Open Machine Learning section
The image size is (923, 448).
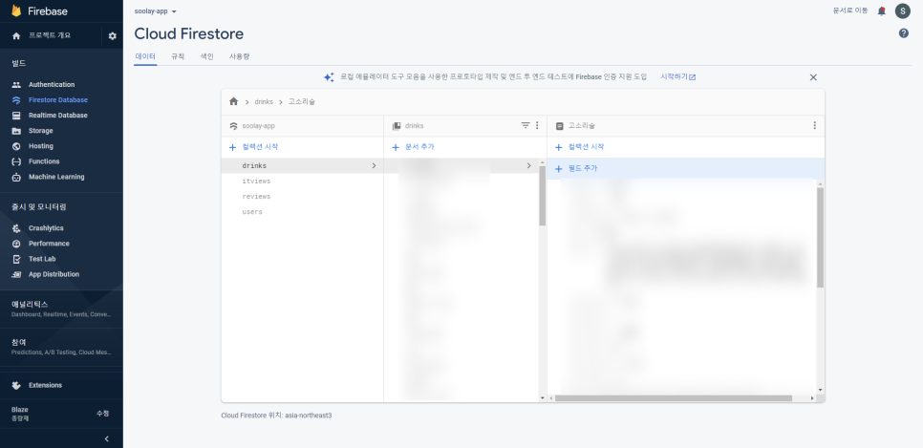pyautogui.click(x=56, y=177)
